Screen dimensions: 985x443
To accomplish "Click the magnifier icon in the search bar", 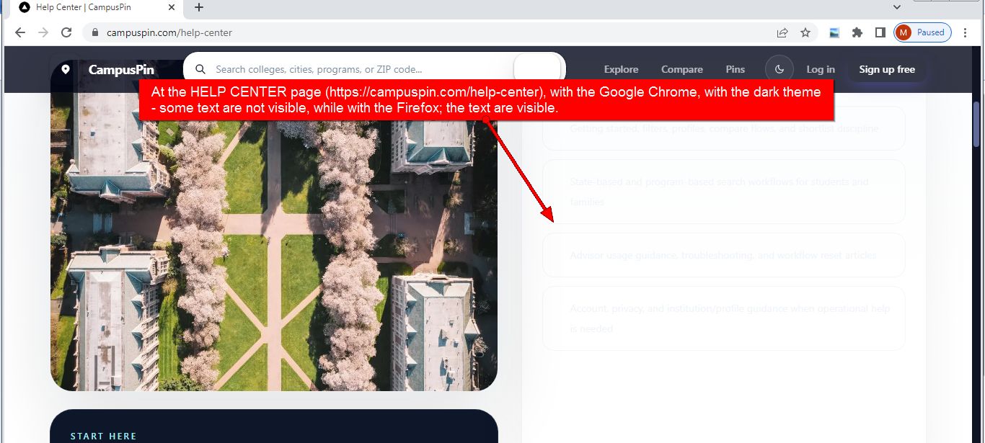I will (200, 69).
